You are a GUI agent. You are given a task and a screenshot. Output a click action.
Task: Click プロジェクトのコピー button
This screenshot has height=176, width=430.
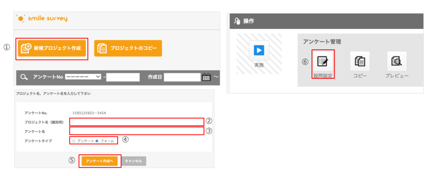coord(128,49)
